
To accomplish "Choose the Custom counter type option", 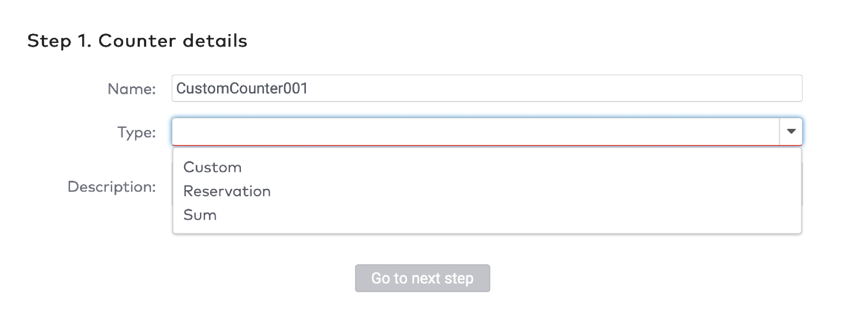I will 212,167.
